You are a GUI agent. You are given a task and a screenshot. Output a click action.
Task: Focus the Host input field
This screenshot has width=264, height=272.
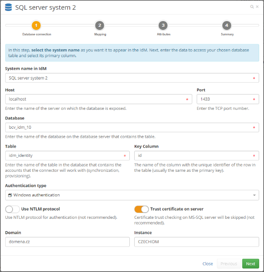coord(99,99)
